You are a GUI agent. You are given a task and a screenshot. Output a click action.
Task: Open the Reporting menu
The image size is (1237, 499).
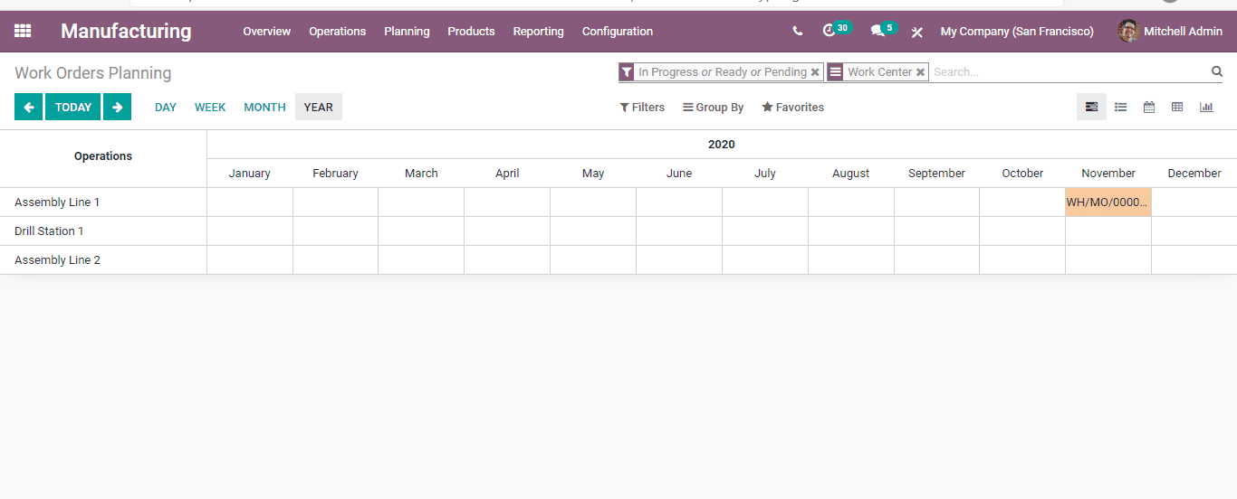click(538, 31)
